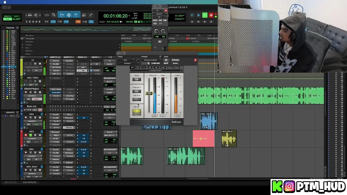Click the DeEsser Threshold slider handle
This screenshot has width=347, height=195.
click(x=149, y=93)
